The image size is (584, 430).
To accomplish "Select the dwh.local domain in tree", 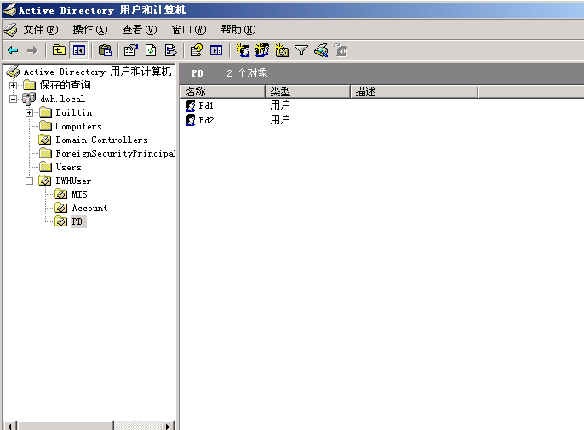I will pyautogui.click(x=63, y=99).
